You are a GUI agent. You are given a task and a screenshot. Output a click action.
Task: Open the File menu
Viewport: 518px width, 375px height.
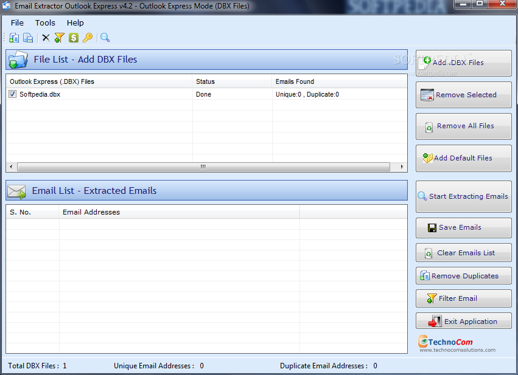(17, 22)
